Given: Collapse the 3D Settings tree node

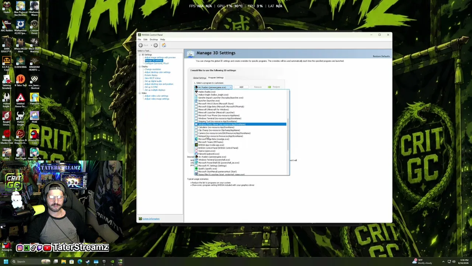Looking at the screenshot, I should click(140, 55).
